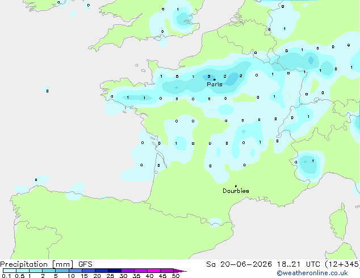Click the legend value label '25'
360x278 pixels.
pyautogui.click(x=110, y=276)
